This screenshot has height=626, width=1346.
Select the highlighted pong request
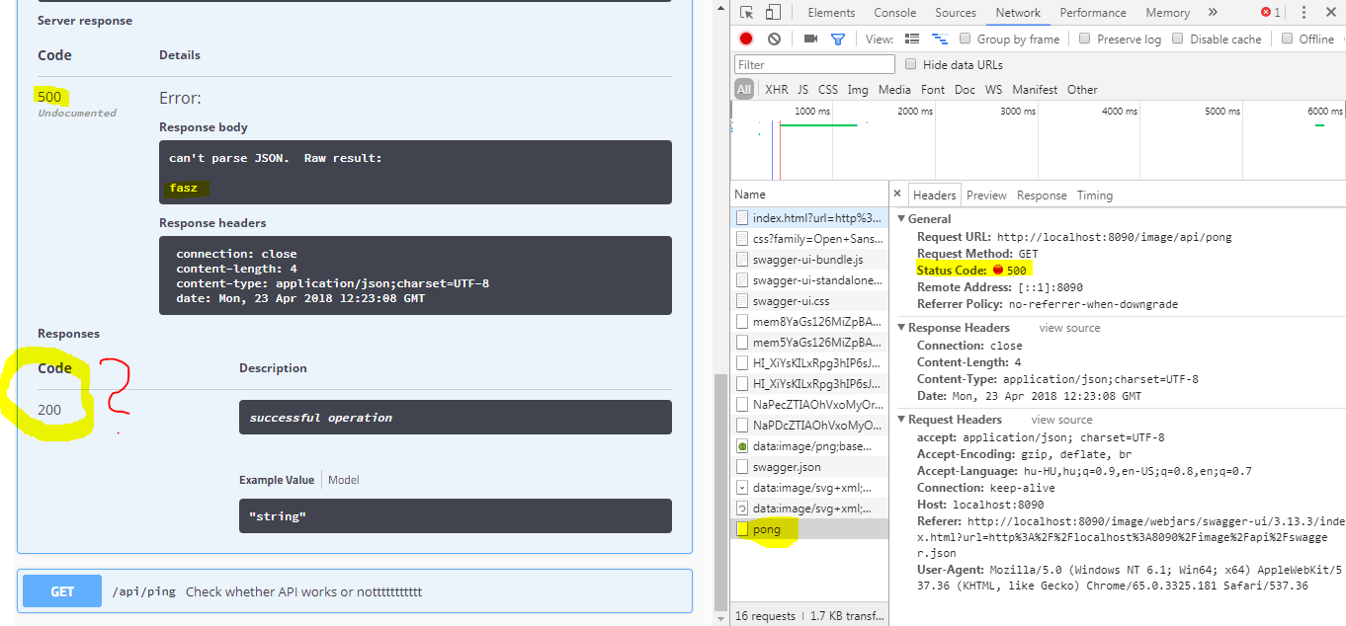[x=766, y=528]
